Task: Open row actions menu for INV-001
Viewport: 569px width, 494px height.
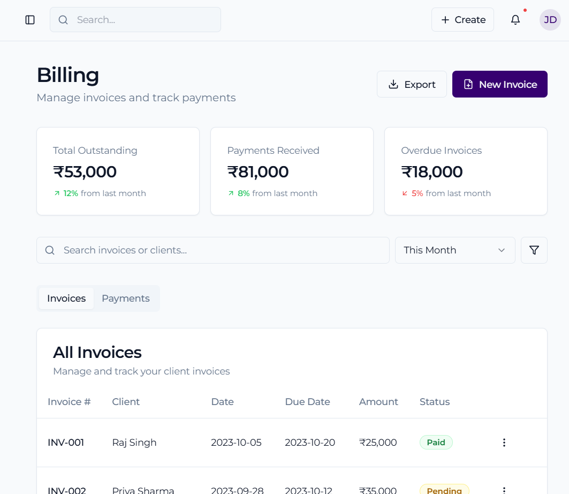Action: click(504, 443)
